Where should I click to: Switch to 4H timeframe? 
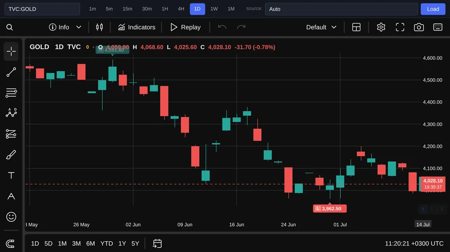pos(181,9)
